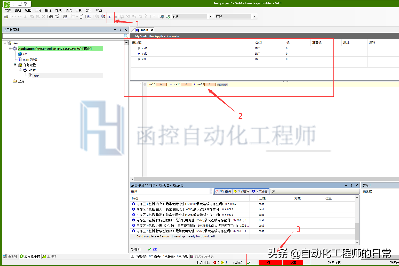This screenshot has width=399, height=266.
Task: Click the precompile OK link
Action: point(155,249)
